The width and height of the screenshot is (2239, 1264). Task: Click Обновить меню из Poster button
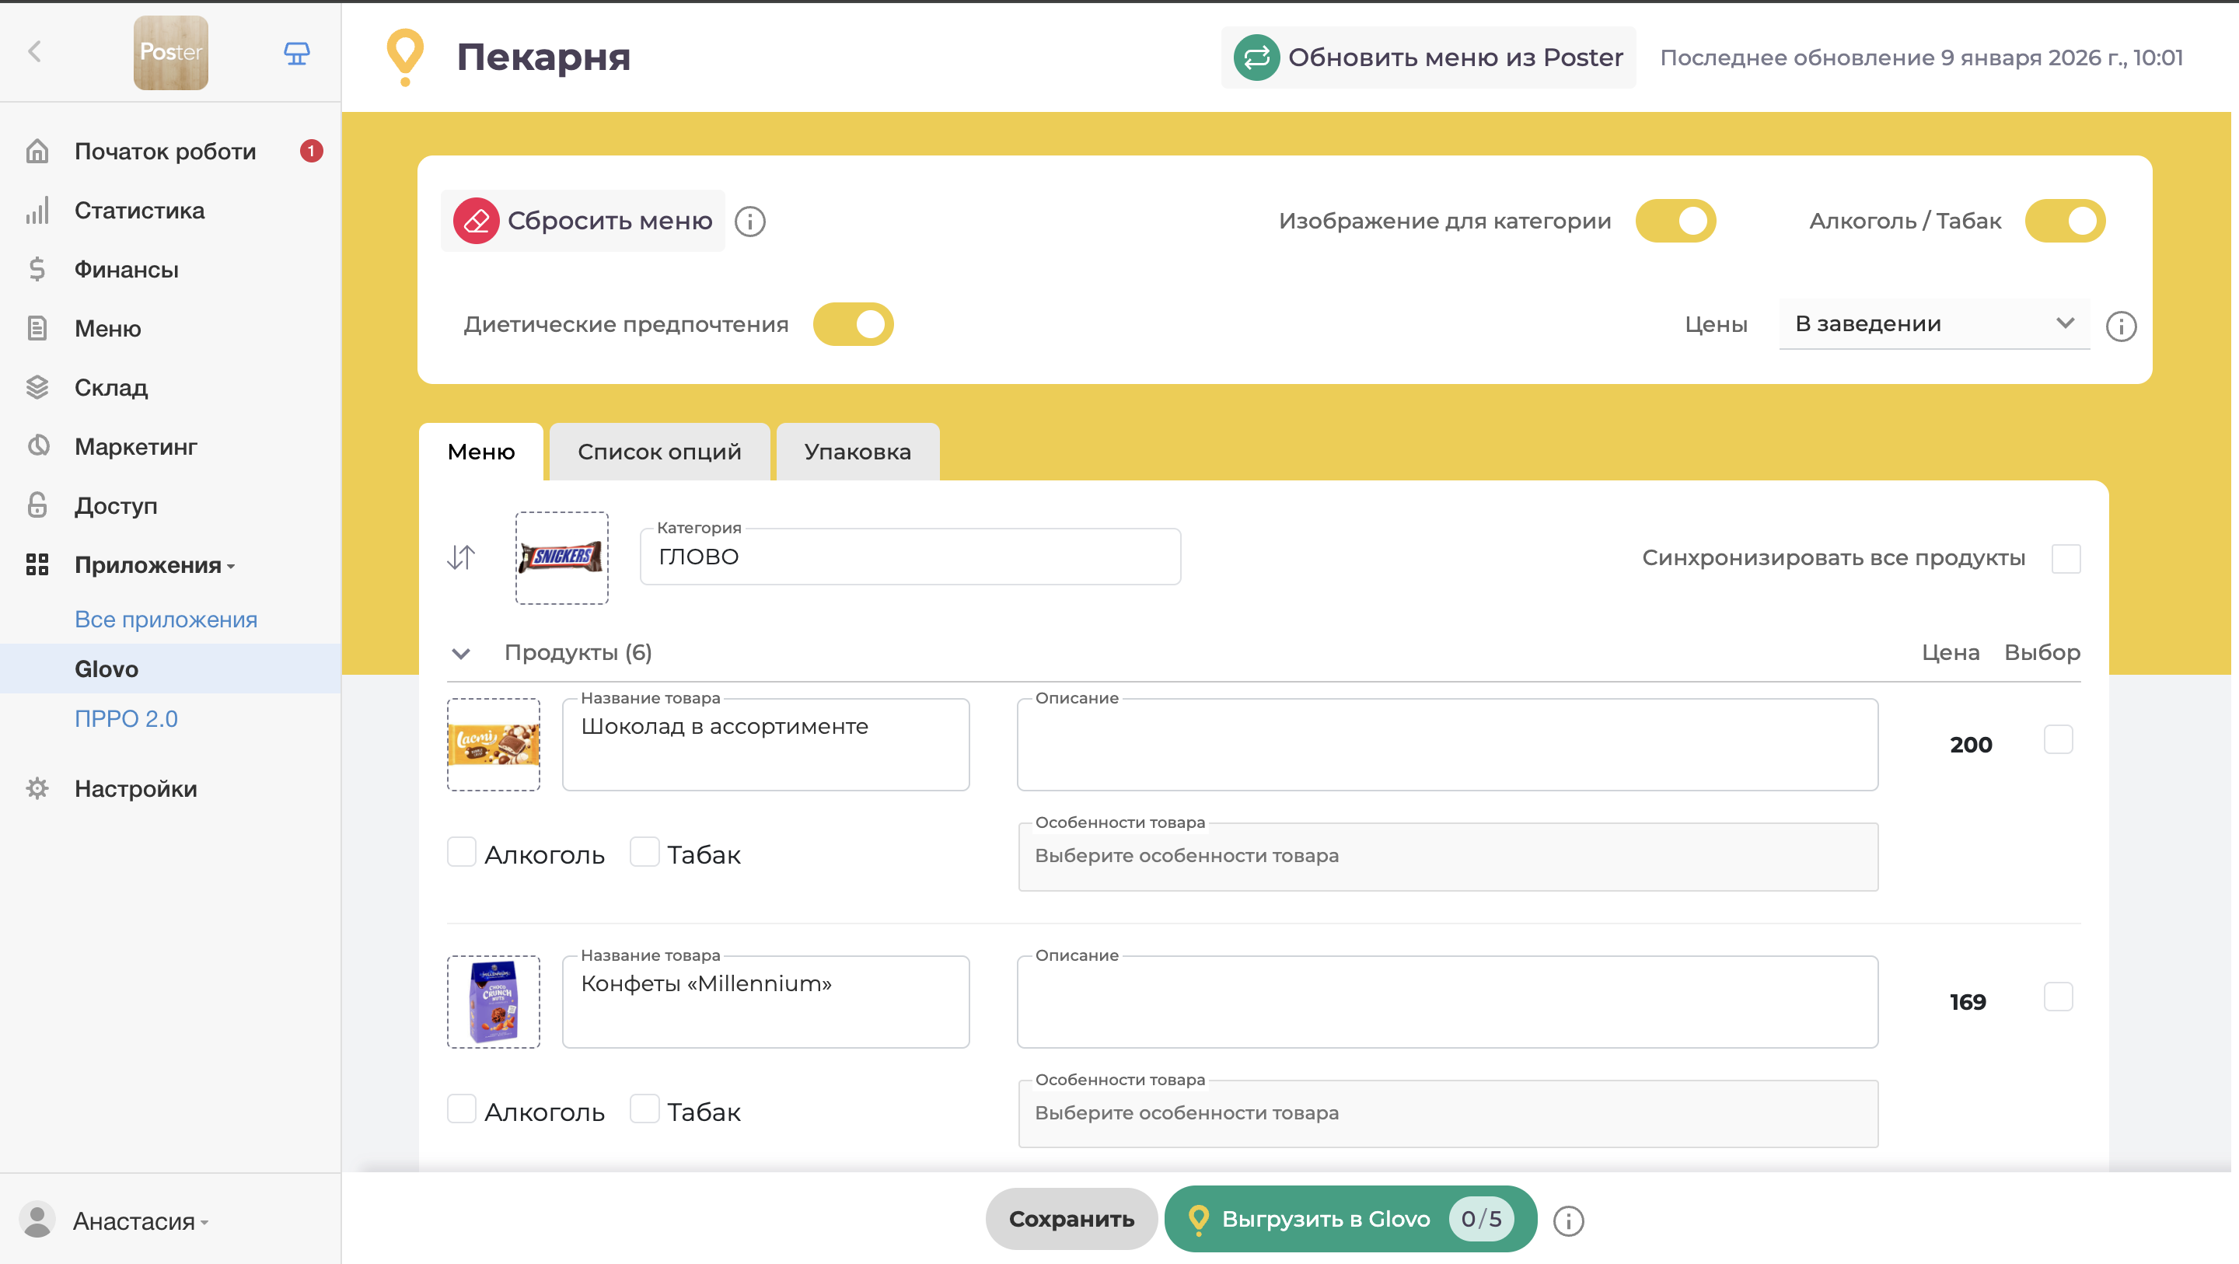(1428, 58)
